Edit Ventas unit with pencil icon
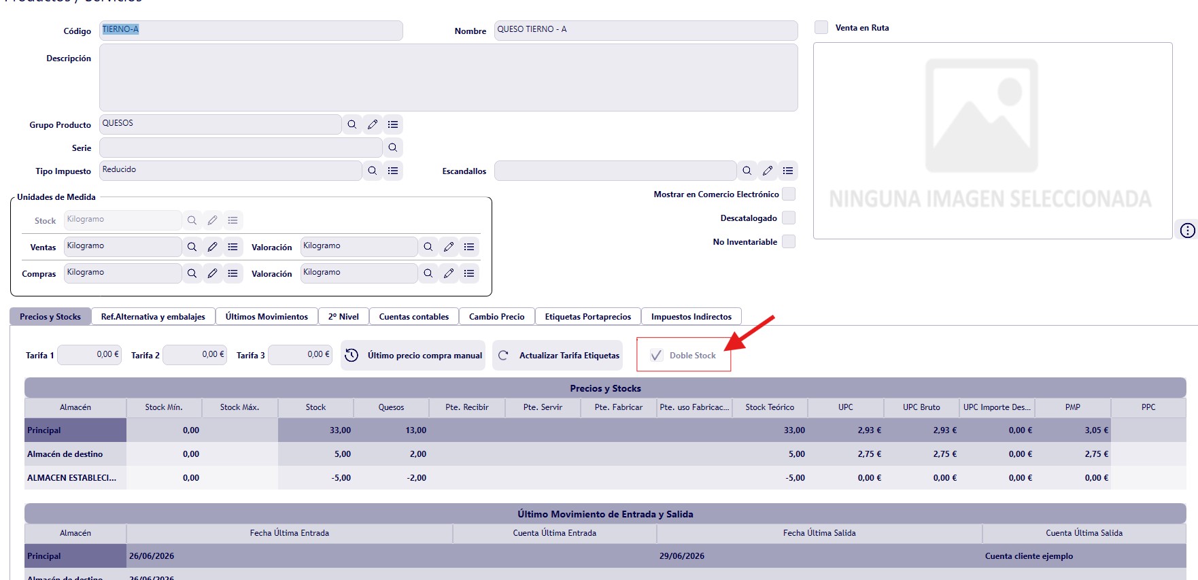1198x580 pixels. (x=213, y=247)
